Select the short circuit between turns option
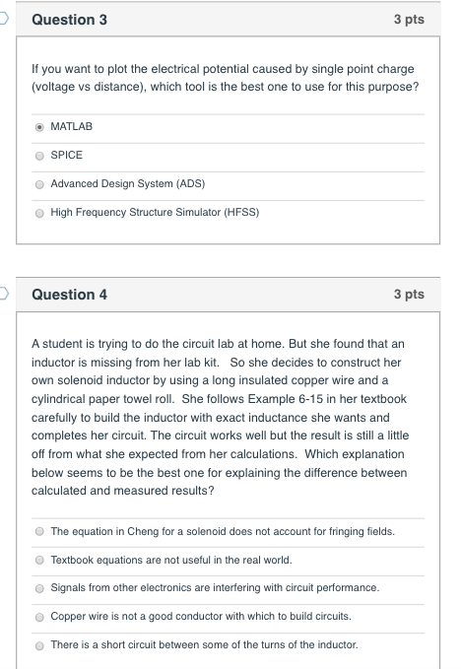This screenshot has height=669, width=461. tap(39, 645)
